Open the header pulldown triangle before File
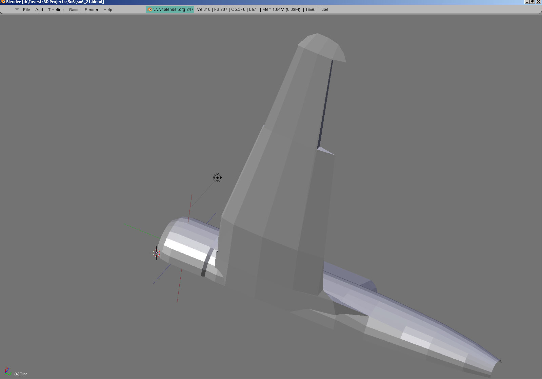This screenshot has width=542, height=379. [x=17, y=10]
